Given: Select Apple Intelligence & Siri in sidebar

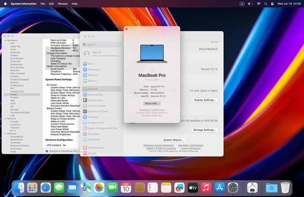Looking at the screenshot, I should pos(101,128).
